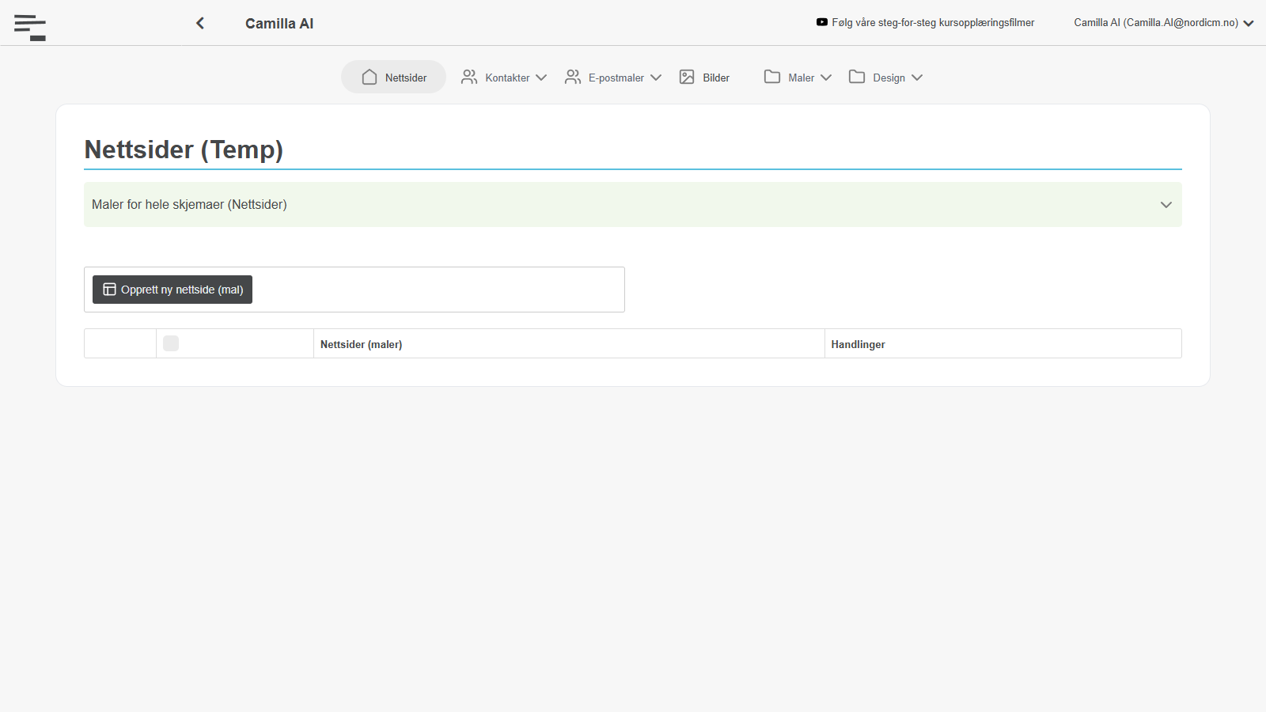Click Opprett ny nettside (mal) button
Image resolution: width=1266 pixels, height=712 pixels.
[172, 290]
